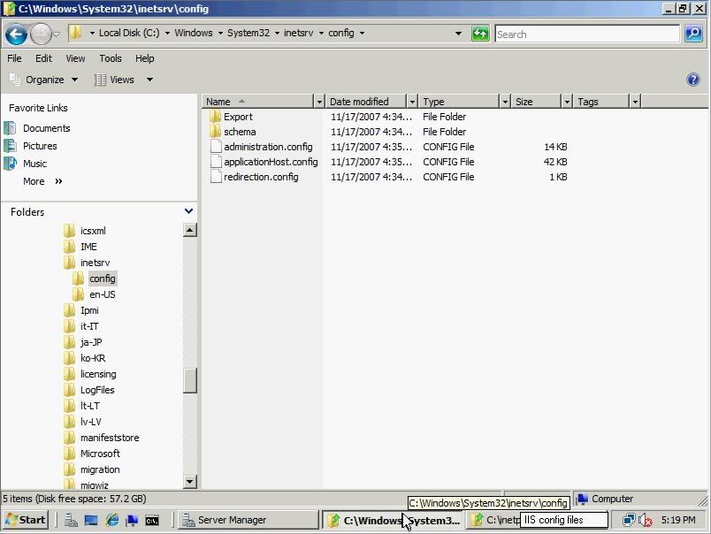Sort files by the Name column header
Viewport: 711px width, 534px height.
pyautogui.click(x=258, y=102)
